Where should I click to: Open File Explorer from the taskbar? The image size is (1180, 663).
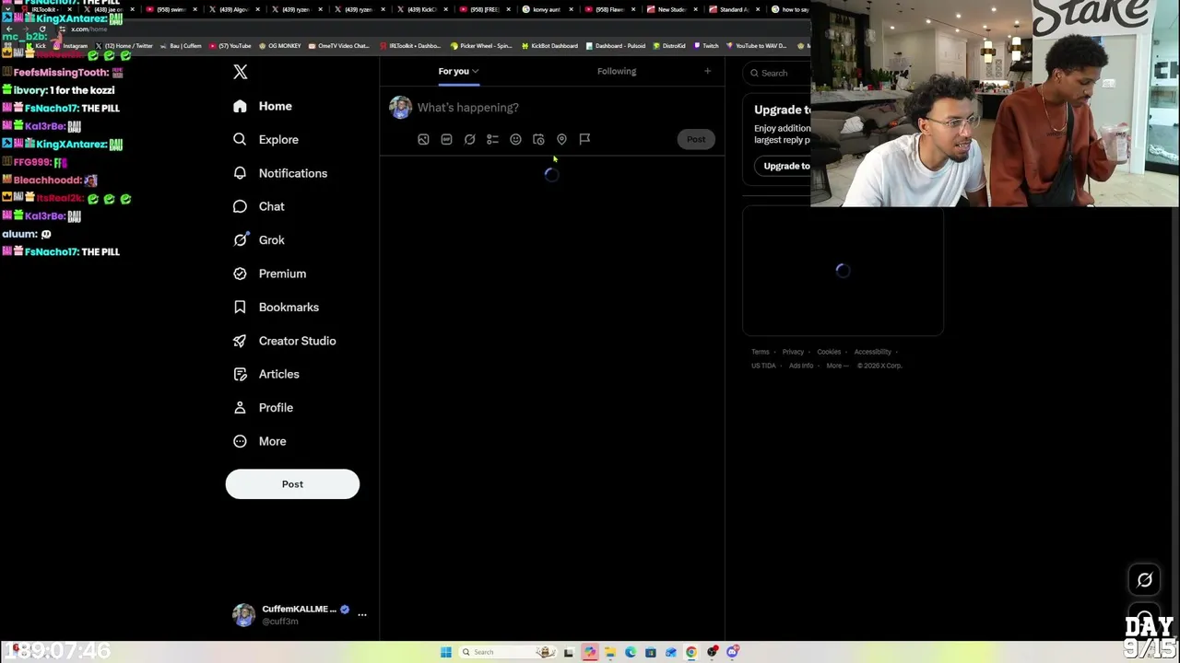[610, 652]
